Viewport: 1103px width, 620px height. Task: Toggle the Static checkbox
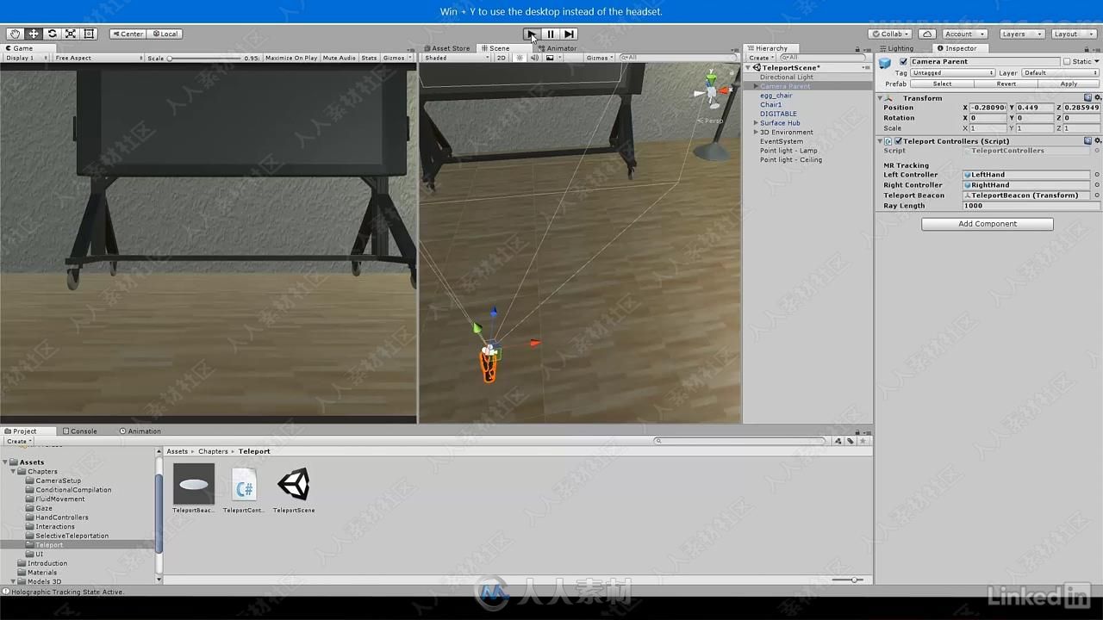(1067, 61)
